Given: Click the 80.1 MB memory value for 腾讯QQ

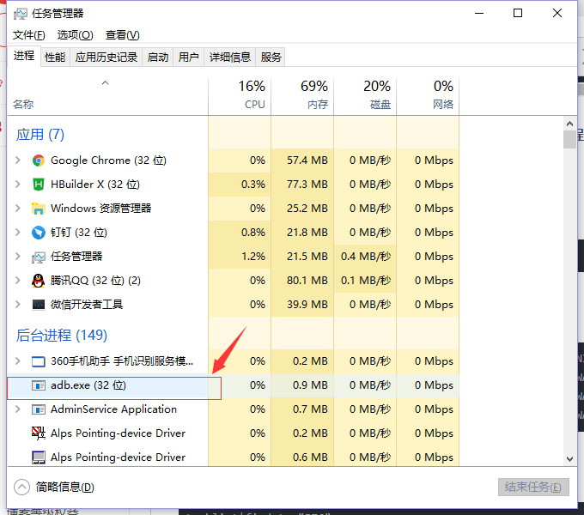Looking at the screenshot, I should pyautogui.click(x=307, y=281).
